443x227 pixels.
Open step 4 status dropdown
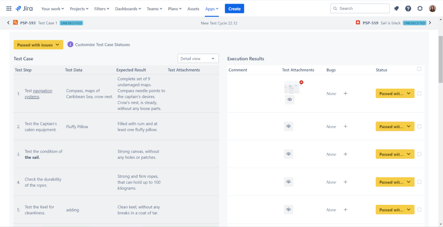395,182
